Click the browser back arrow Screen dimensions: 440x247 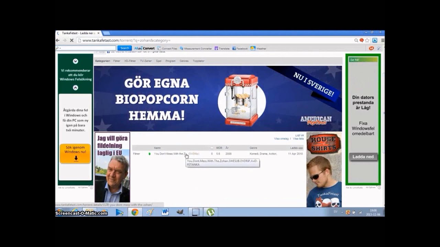[x=58, y=40]
